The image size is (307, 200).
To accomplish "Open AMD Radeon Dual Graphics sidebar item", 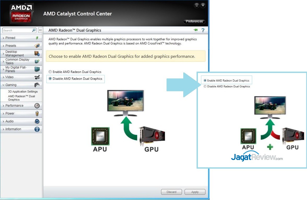I will [x=21, y=98].
